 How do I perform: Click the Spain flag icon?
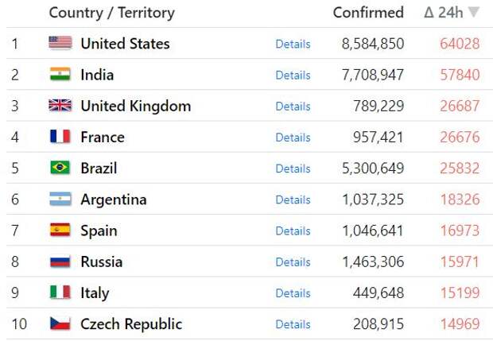pyautogui.click(x=60, y=230)
